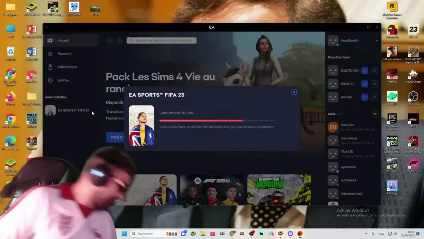Select the OBS Studio desktop icon
This screenshot has height=239, width=424.
[x=413, y=99]
